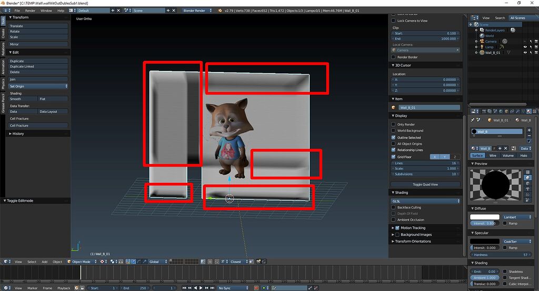Open the World properties tab icon
Image resolution: width=539 pixels, height=291 pixels.
501,111
